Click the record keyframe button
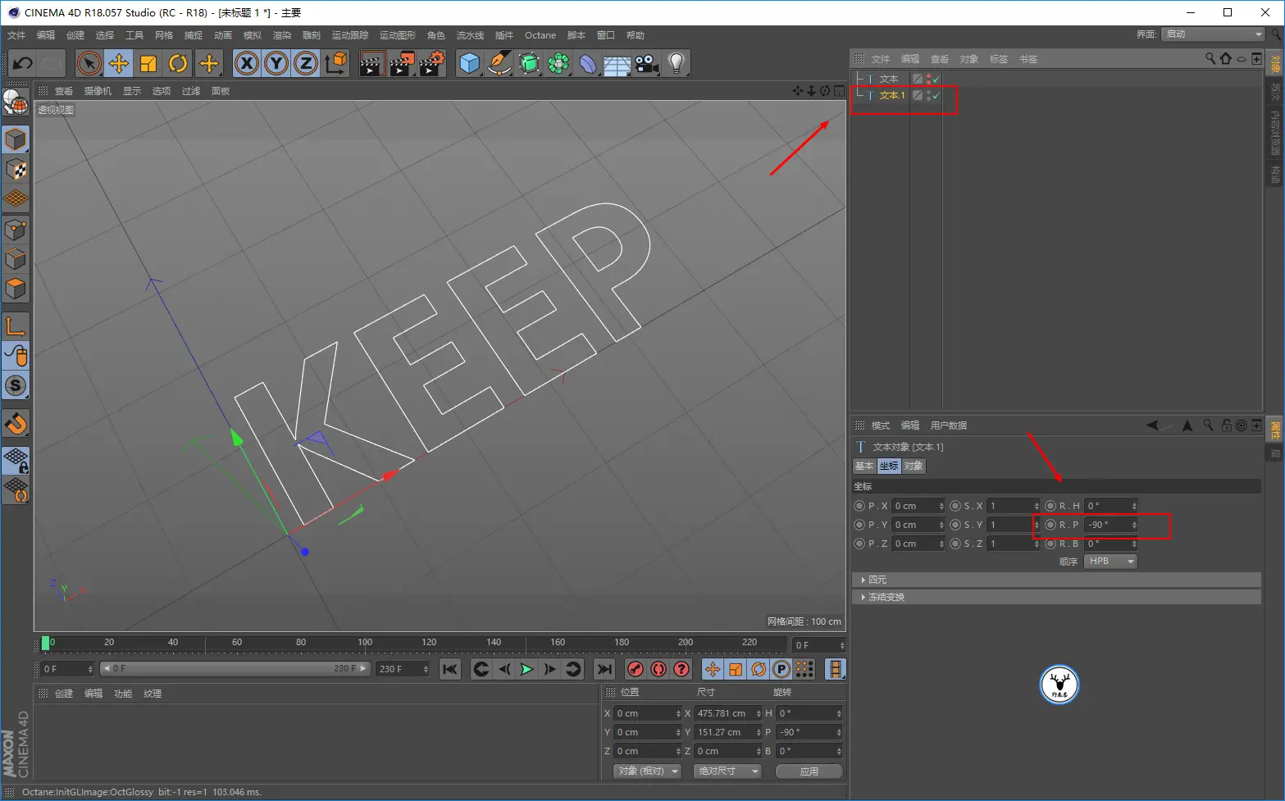The height and width of the screenshot is (801, 1285). point(635,669)
